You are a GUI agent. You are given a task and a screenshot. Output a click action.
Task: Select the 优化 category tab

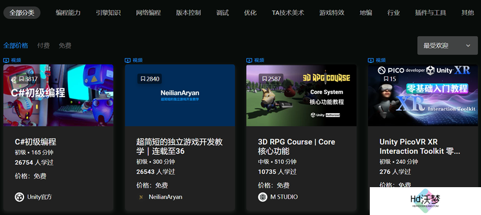(250, 13)
